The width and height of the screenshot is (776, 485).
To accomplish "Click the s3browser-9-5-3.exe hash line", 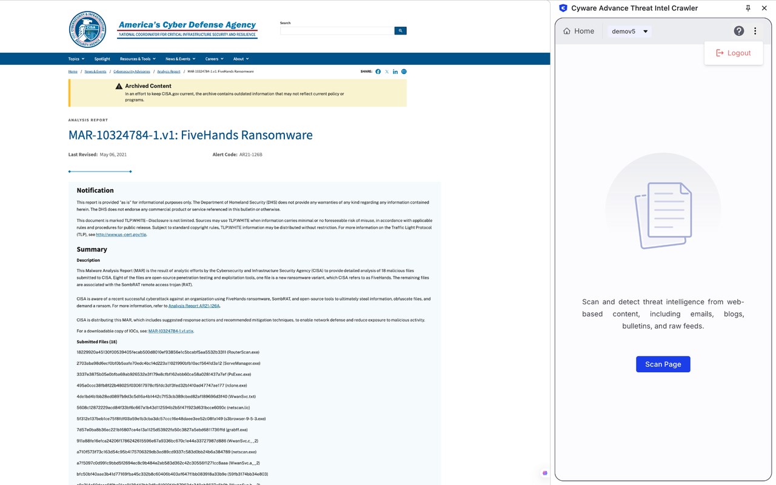I will (x=171, y=418).
